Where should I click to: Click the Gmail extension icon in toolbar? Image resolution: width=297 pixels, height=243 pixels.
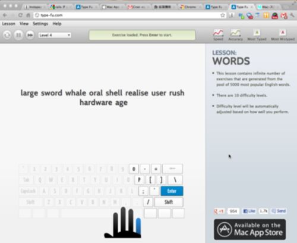pyautogui.click(x=284, y=15)
